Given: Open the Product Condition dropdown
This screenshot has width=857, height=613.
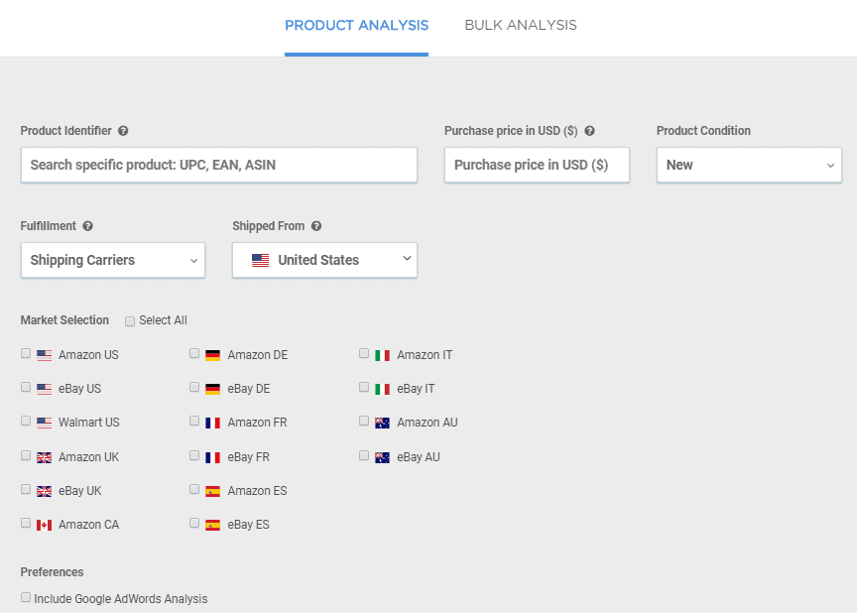Looking at the screenshot, I should (x=749, y=165).
